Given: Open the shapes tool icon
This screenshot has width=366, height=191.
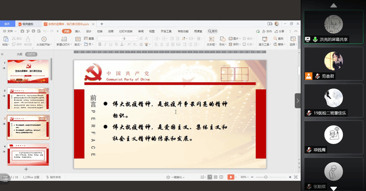Looking at the screenshot, I should point(222,39).
